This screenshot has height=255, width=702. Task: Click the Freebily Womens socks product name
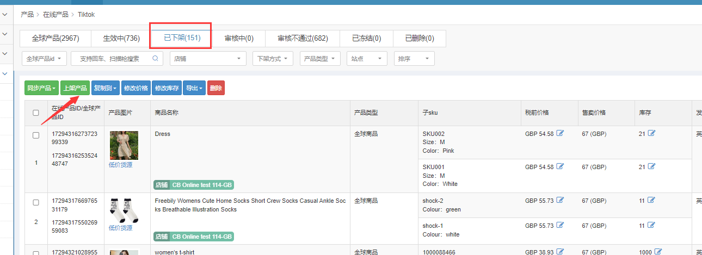click(250, 205)
